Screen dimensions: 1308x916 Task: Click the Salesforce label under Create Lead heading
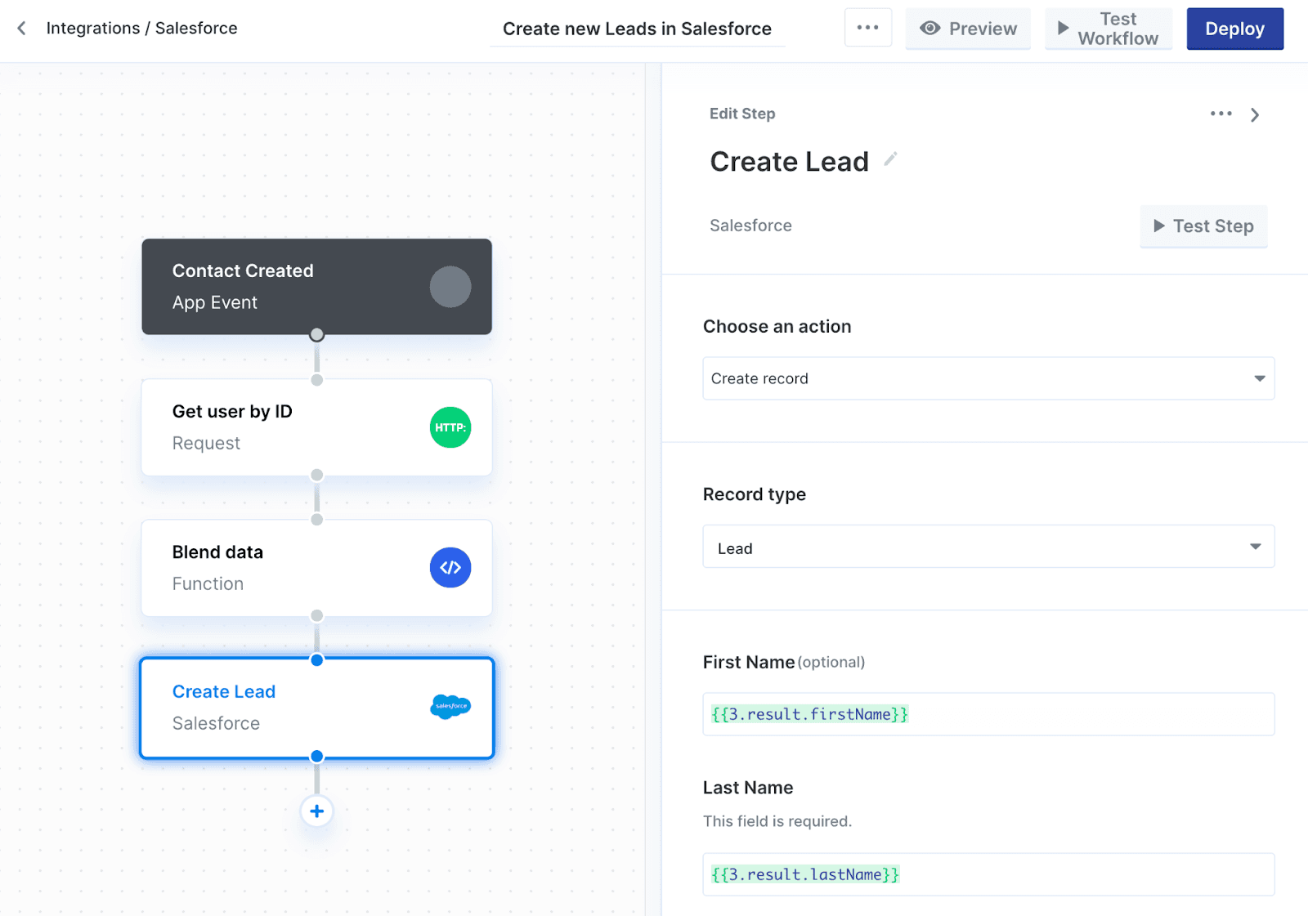tap(750, 226)
